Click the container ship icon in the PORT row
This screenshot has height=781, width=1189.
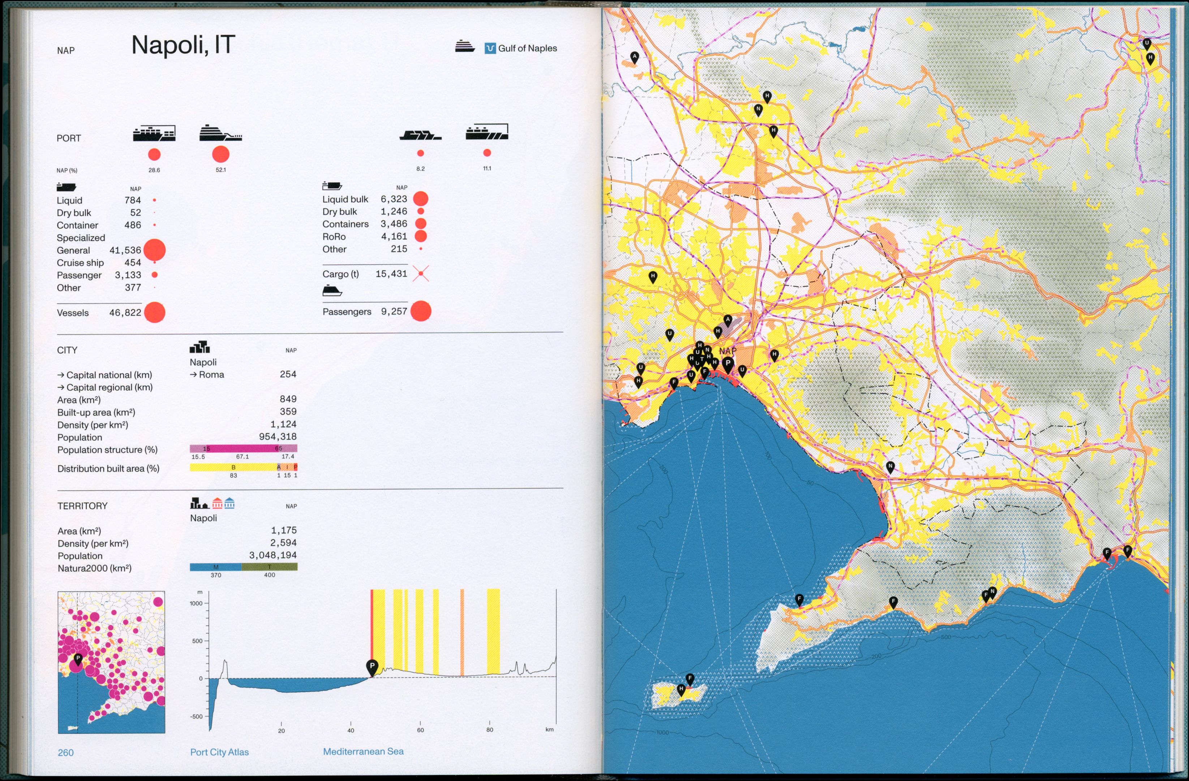(x=154, y=133)
